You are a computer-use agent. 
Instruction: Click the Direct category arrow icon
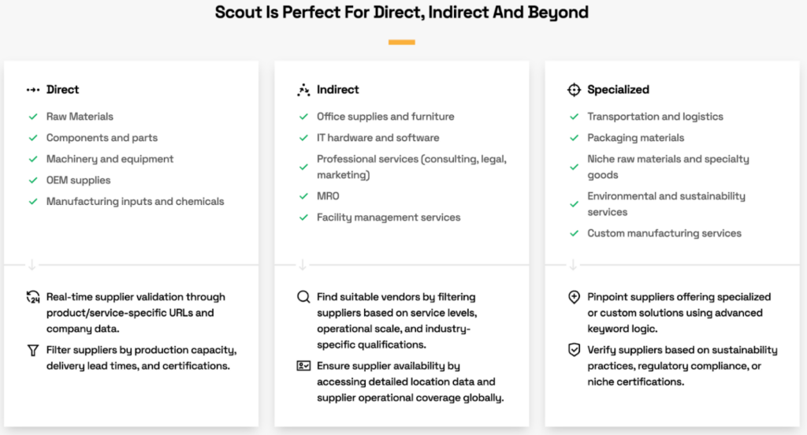(33, 90)
